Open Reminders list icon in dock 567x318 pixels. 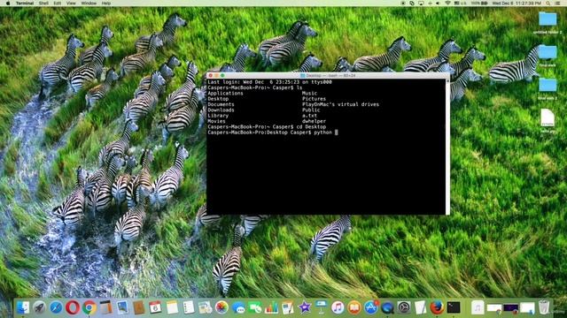tap(189, 307)
